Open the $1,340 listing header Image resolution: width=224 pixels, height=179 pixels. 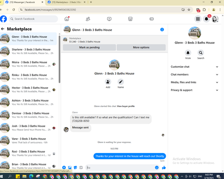(85, 42)
